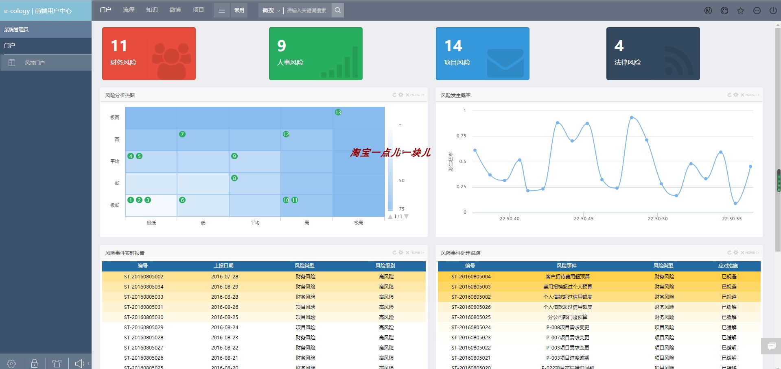Open the hamburger menu icon beside 常用
The image size is (781, 369).
222,10
